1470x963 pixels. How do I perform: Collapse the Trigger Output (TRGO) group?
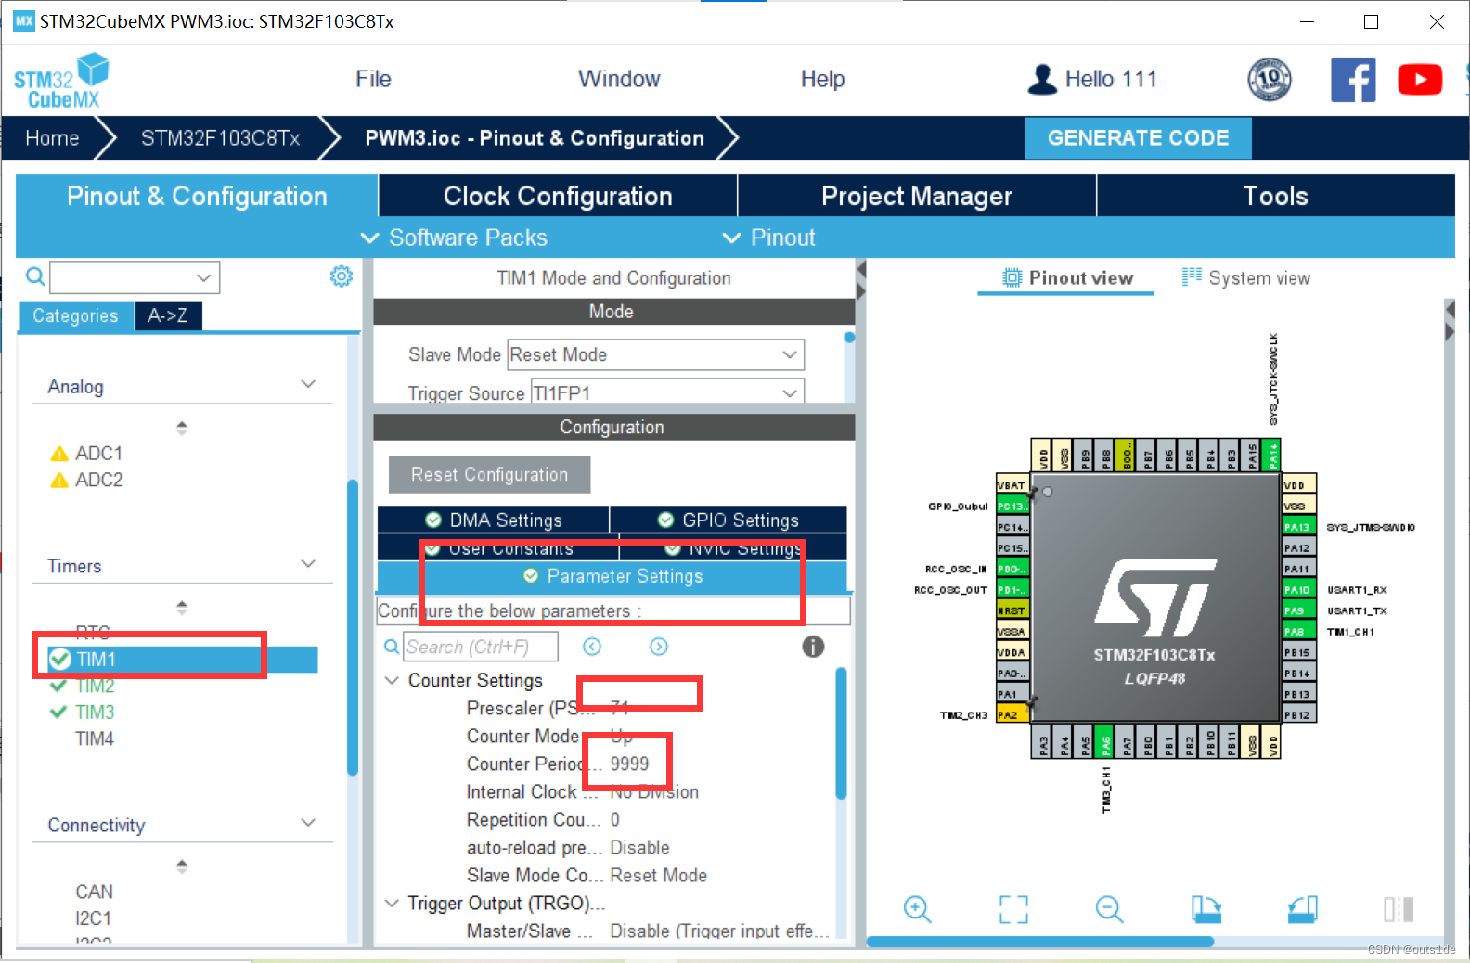[392, 903]
